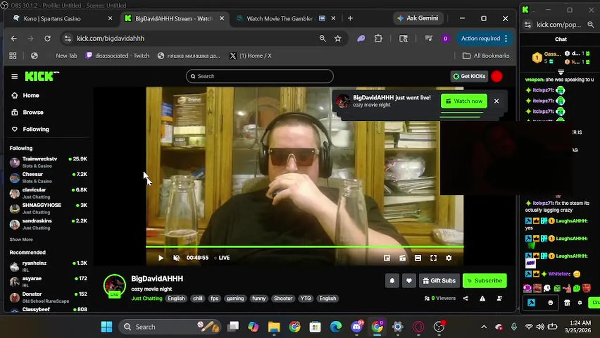600x338 pixels.
Task: Click the green Subscribe button
Action: pos(485,281)
